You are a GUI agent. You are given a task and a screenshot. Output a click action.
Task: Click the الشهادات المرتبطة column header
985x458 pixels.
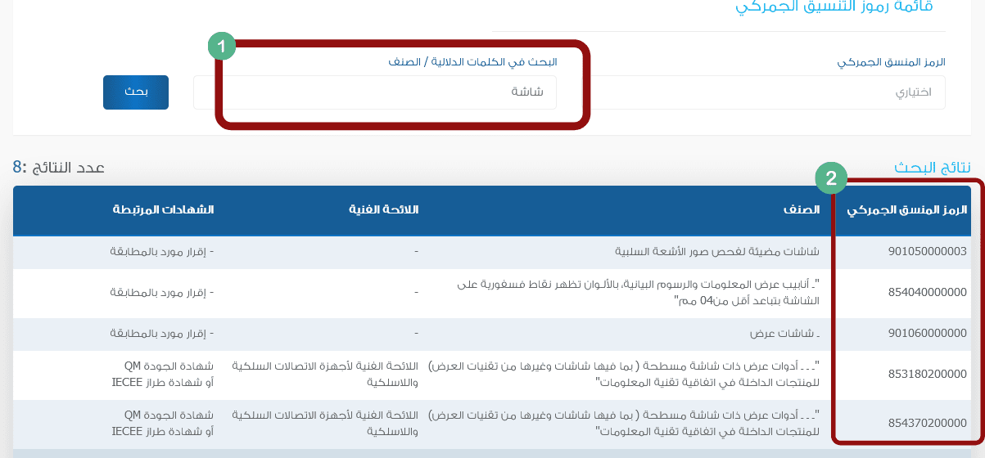coord(164,210)
